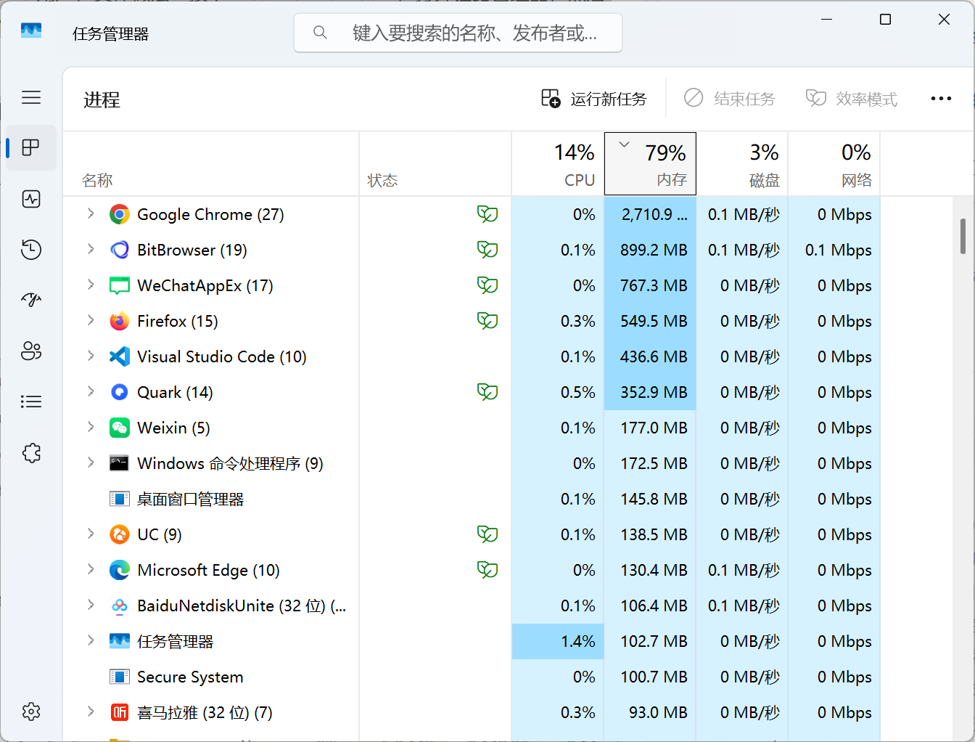
Task: Expand the Google Chrome process group
Action: click(x=91, y=213)
